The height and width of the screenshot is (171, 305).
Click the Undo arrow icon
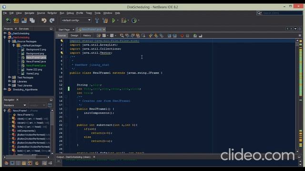(44, 20)
